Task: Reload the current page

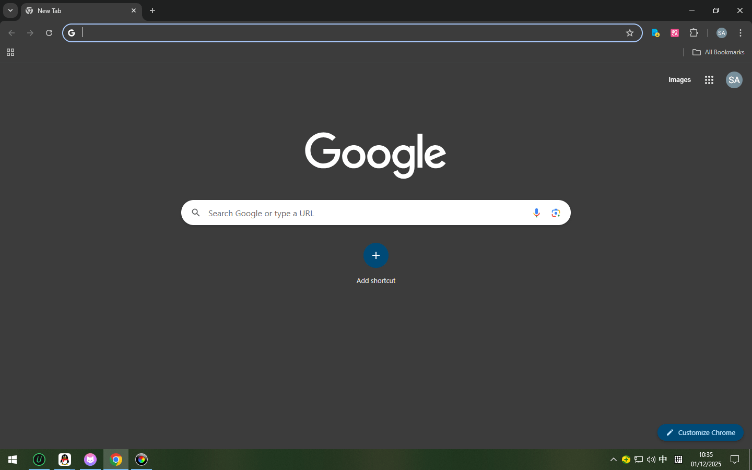Action: click(x=49, y=33)
